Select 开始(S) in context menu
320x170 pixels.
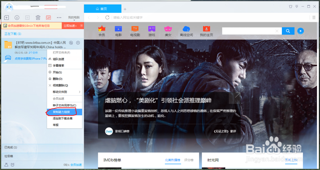click(x=57, y=72)
